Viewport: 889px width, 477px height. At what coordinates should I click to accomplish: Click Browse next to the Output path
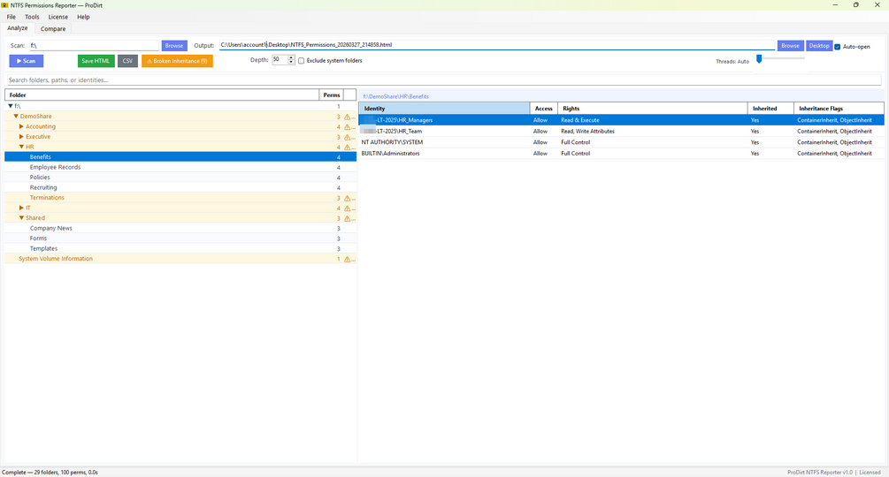point(790,45)
